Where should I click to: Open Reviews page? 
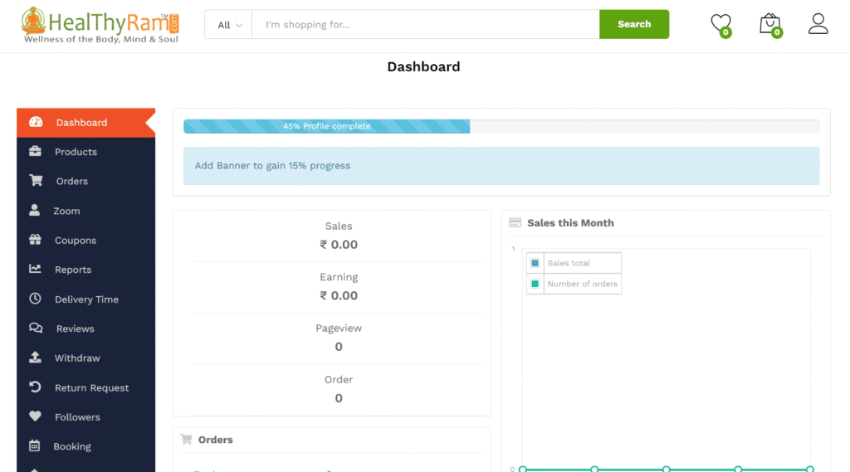click(86, 328)
